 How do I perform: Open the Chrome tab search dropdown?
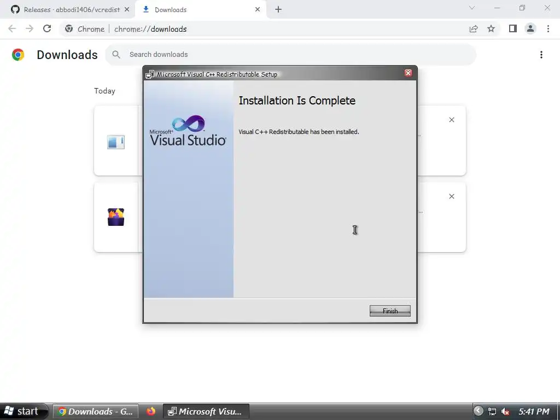tap(472, 8)
